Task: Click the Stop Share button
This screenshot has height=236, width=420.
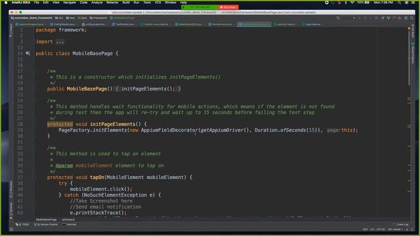Action: point(228,7)
